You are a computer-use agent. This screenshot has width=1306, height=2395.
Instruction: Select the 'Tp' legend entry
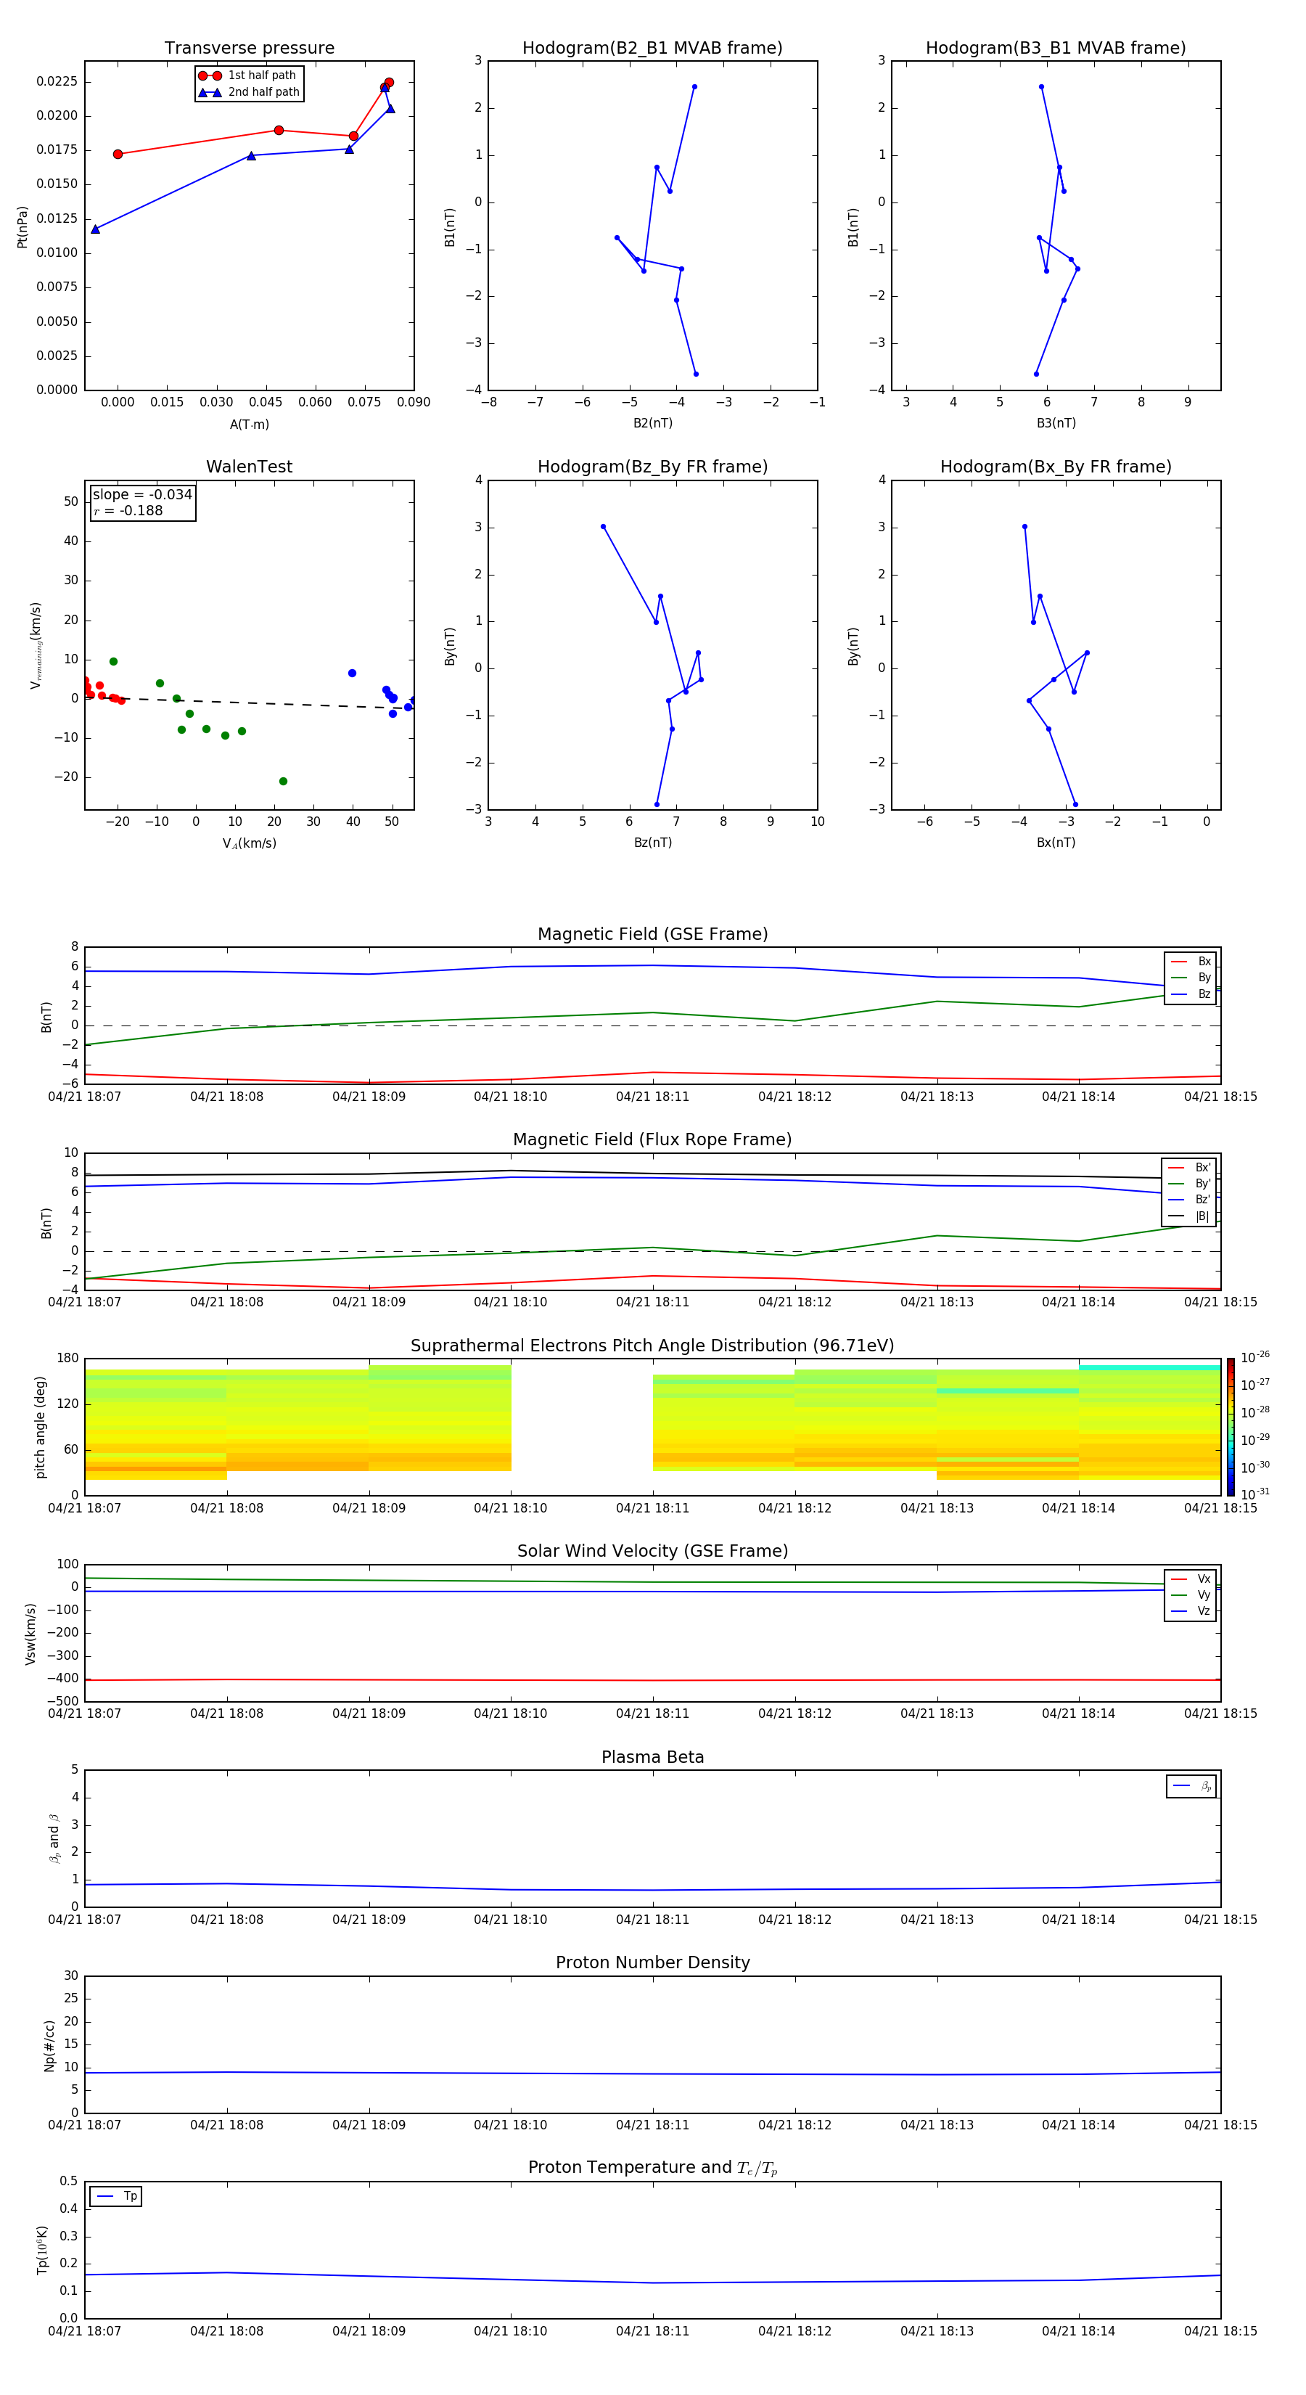click(x=116, y=2196)
